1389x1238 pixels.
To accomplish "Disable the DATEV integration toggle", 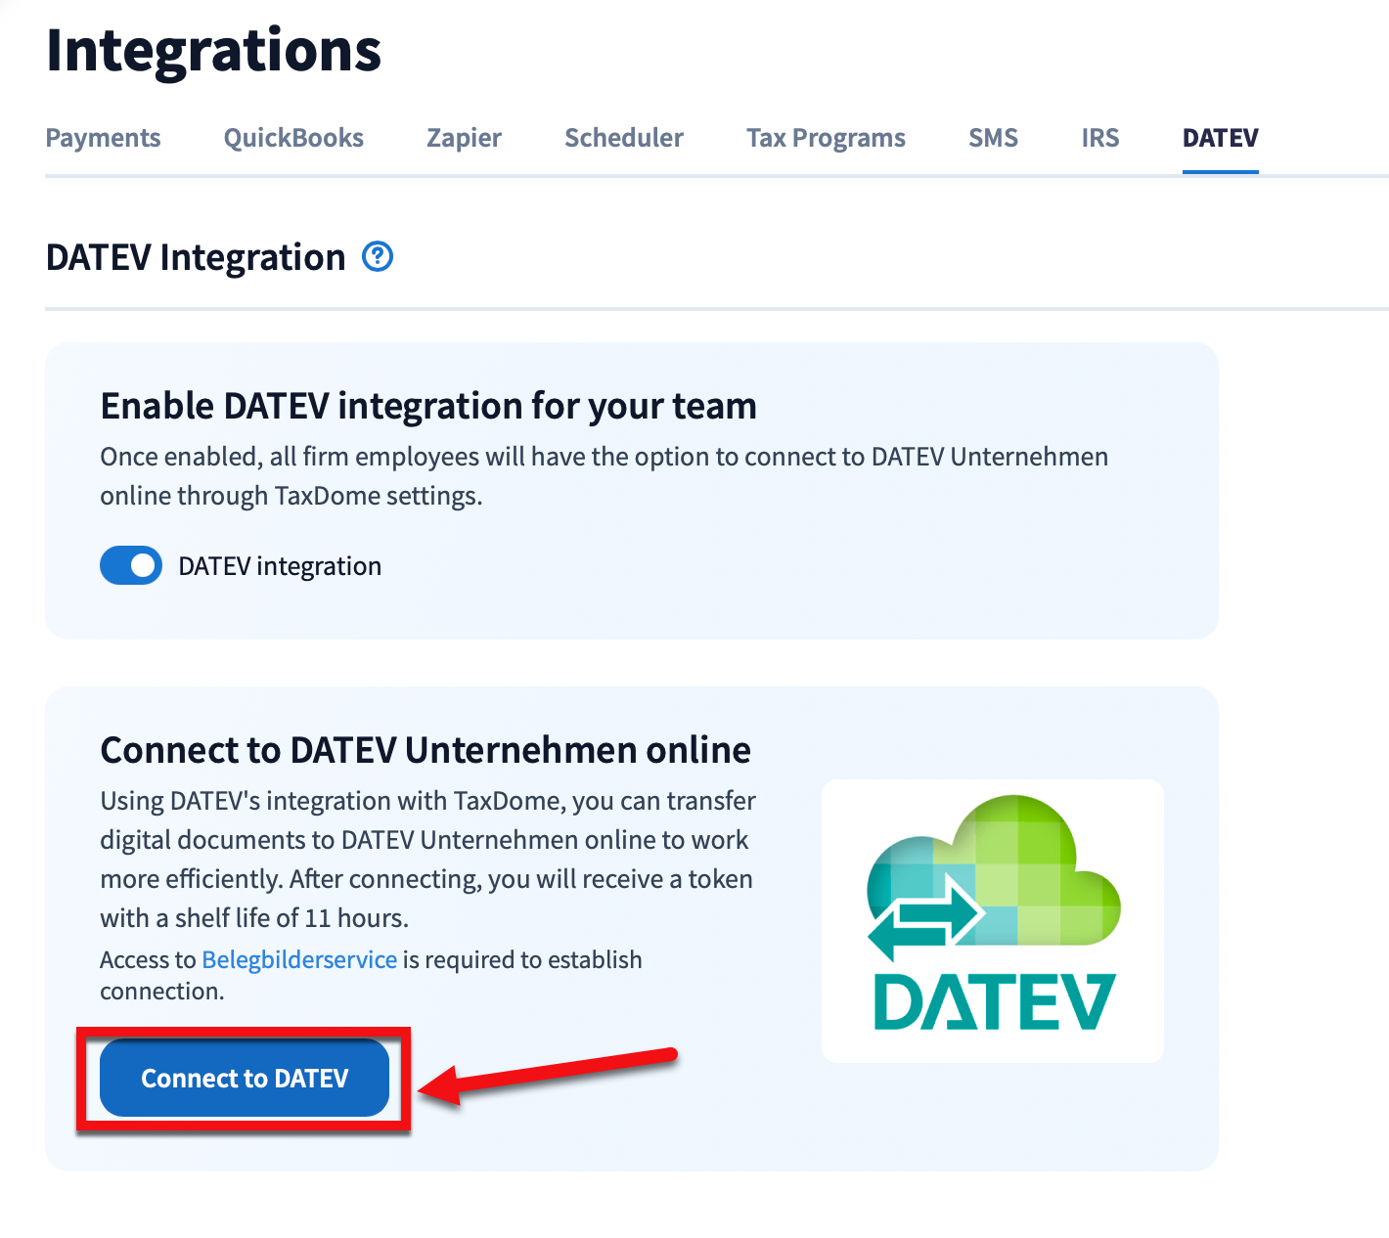I will tap(131, 566).
